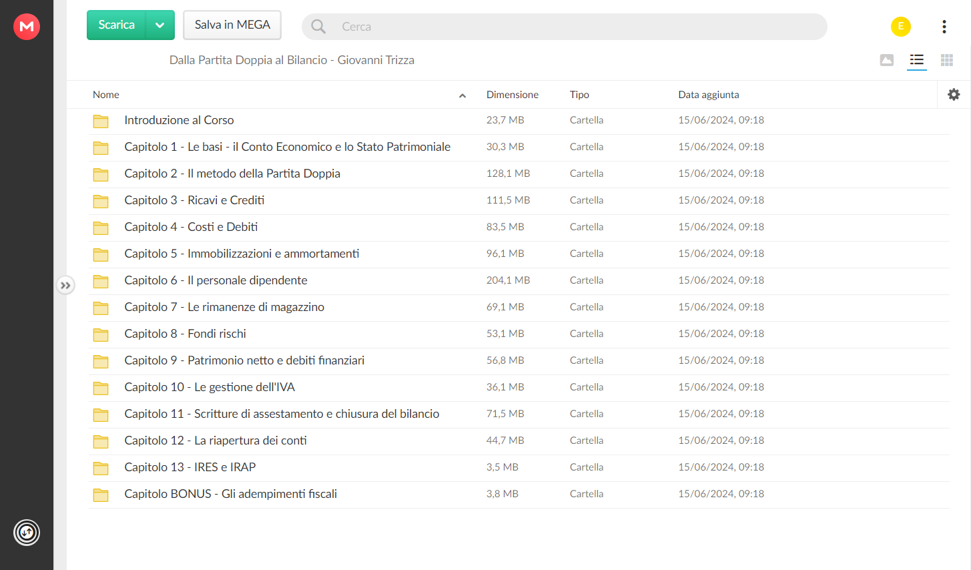
Task: Select Capitolo 6 folder icon
Action: pos(101,281)
